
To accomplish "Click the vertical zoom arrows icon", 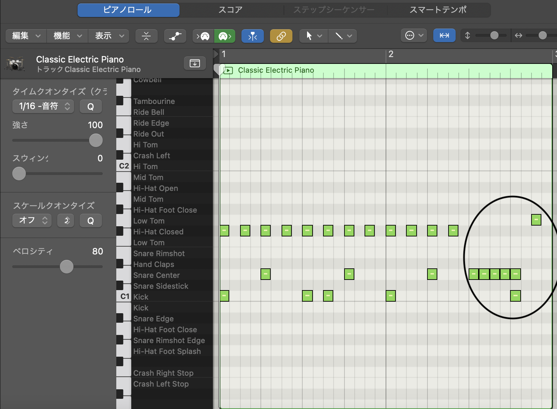I will pos(468,35).
